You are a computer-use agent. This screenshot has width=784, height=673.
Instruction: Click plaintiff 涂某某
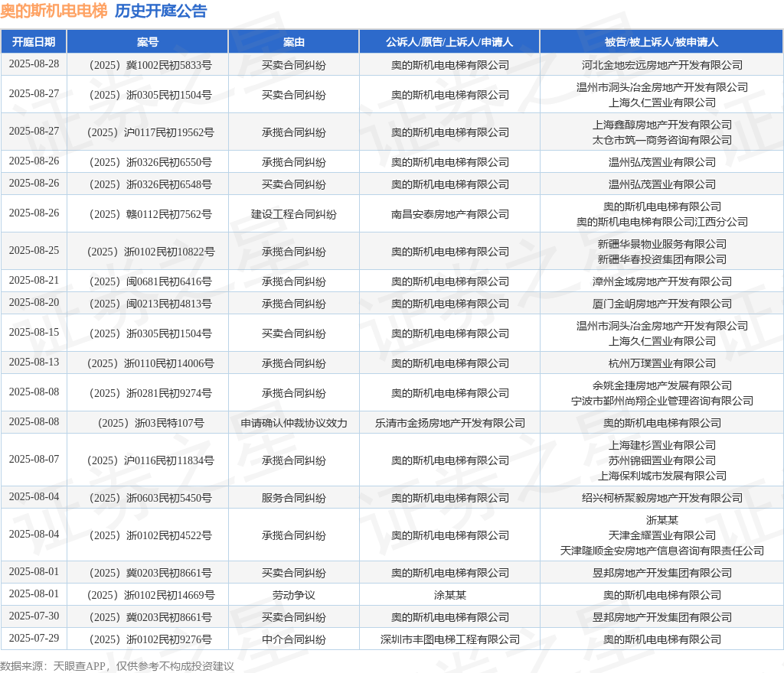pyautogui.click(x=449, y=595)
